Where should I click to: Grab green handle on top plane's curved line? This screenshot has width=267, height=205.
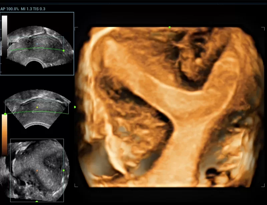tap(63, 50)
